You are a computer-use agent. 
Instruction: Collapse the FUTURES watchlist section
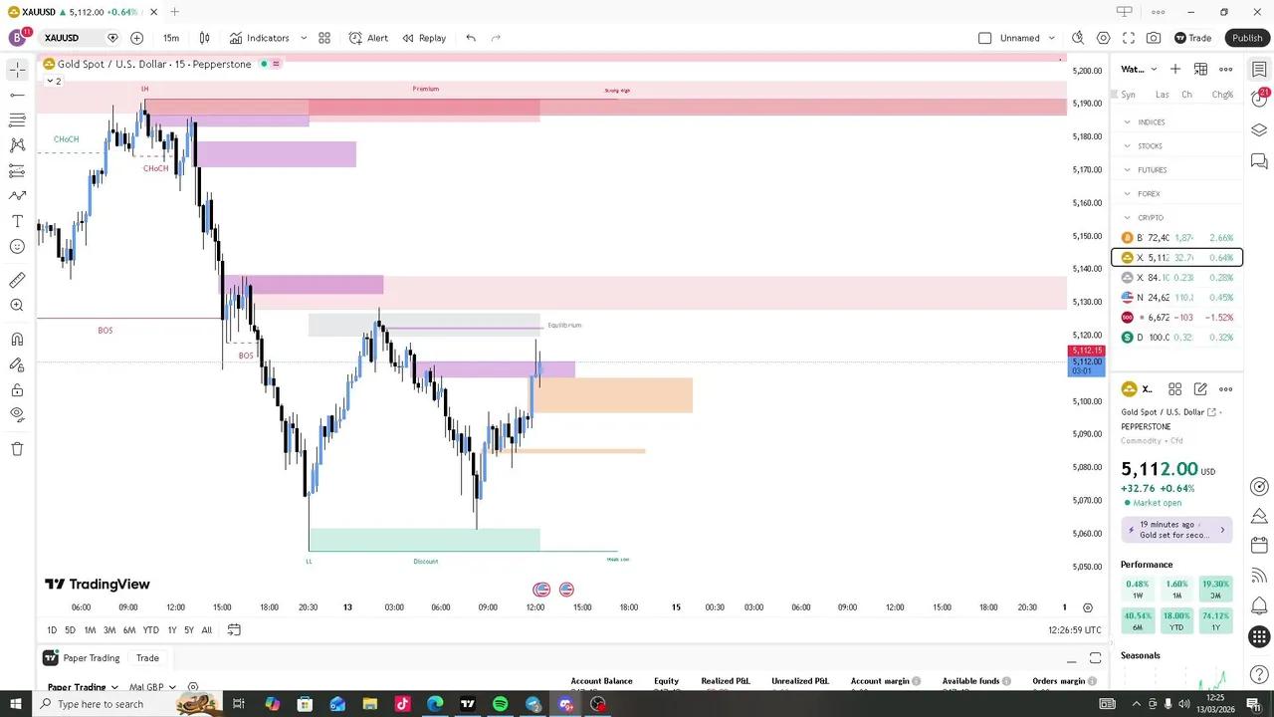pyautogui.click(x=1127, y=170)
